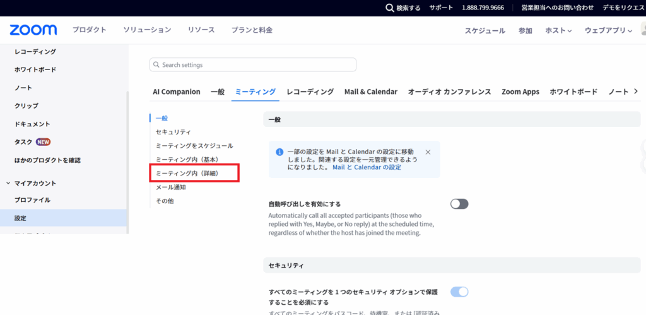Enable the 自動呼び出しを有効にする toggle
Screen dimensions: 646x315
(x=459, y=204)
